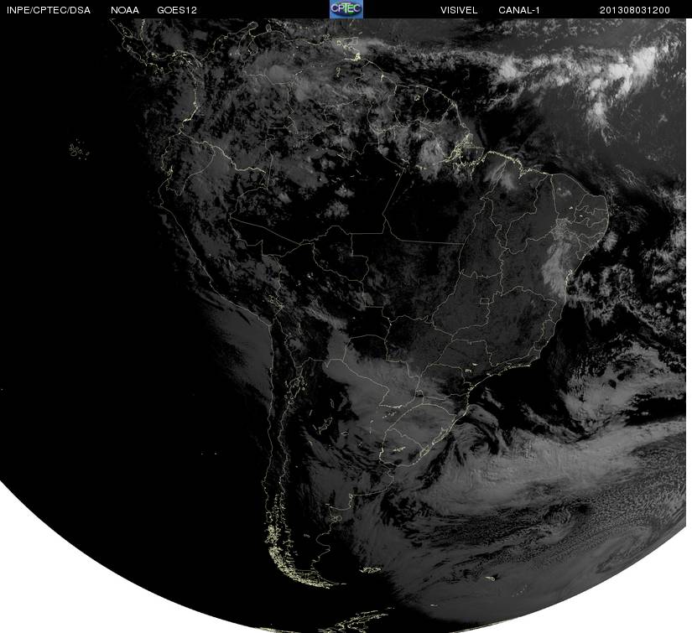Click the INPE/CPTEC/DSA header label
This screenshot has width=692, height=633.
point(49,10)
